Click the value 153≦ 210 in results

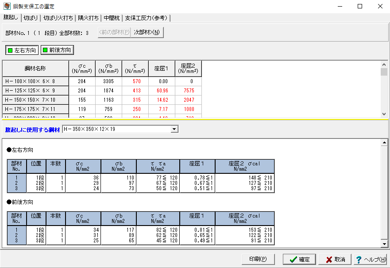pos(260,230)
